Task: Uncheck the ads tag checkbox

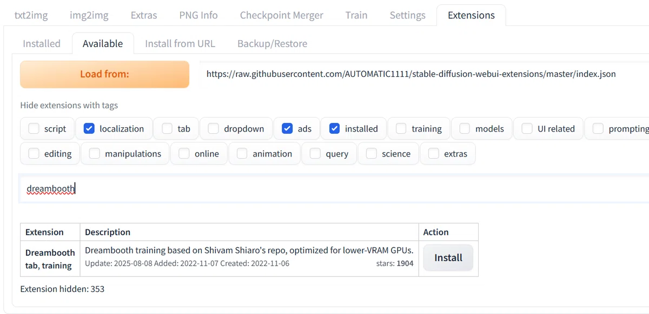Action: [x=287, y=129]
